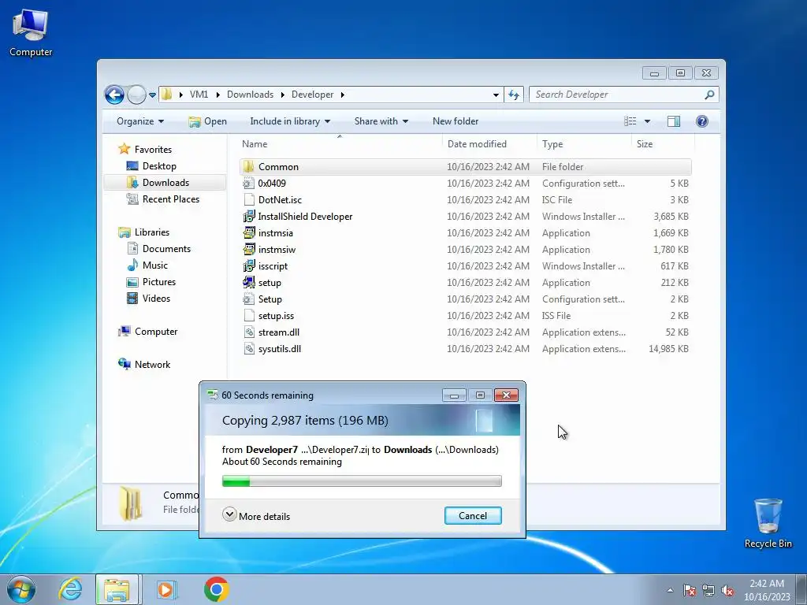
Task: Open Internet Explorer from the taskbar
Action: [x=70, y=589]
